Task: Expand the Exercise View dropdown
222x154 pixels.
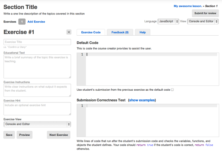Action: pyautogui.click(x=37, y=124)
